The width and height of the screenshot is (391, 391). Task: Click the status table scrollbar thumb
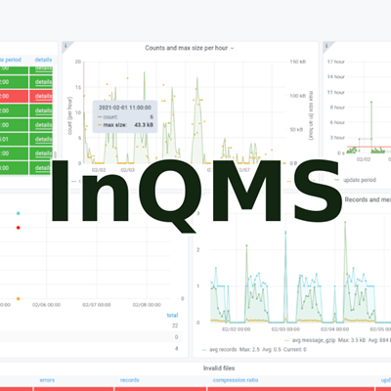55,154
